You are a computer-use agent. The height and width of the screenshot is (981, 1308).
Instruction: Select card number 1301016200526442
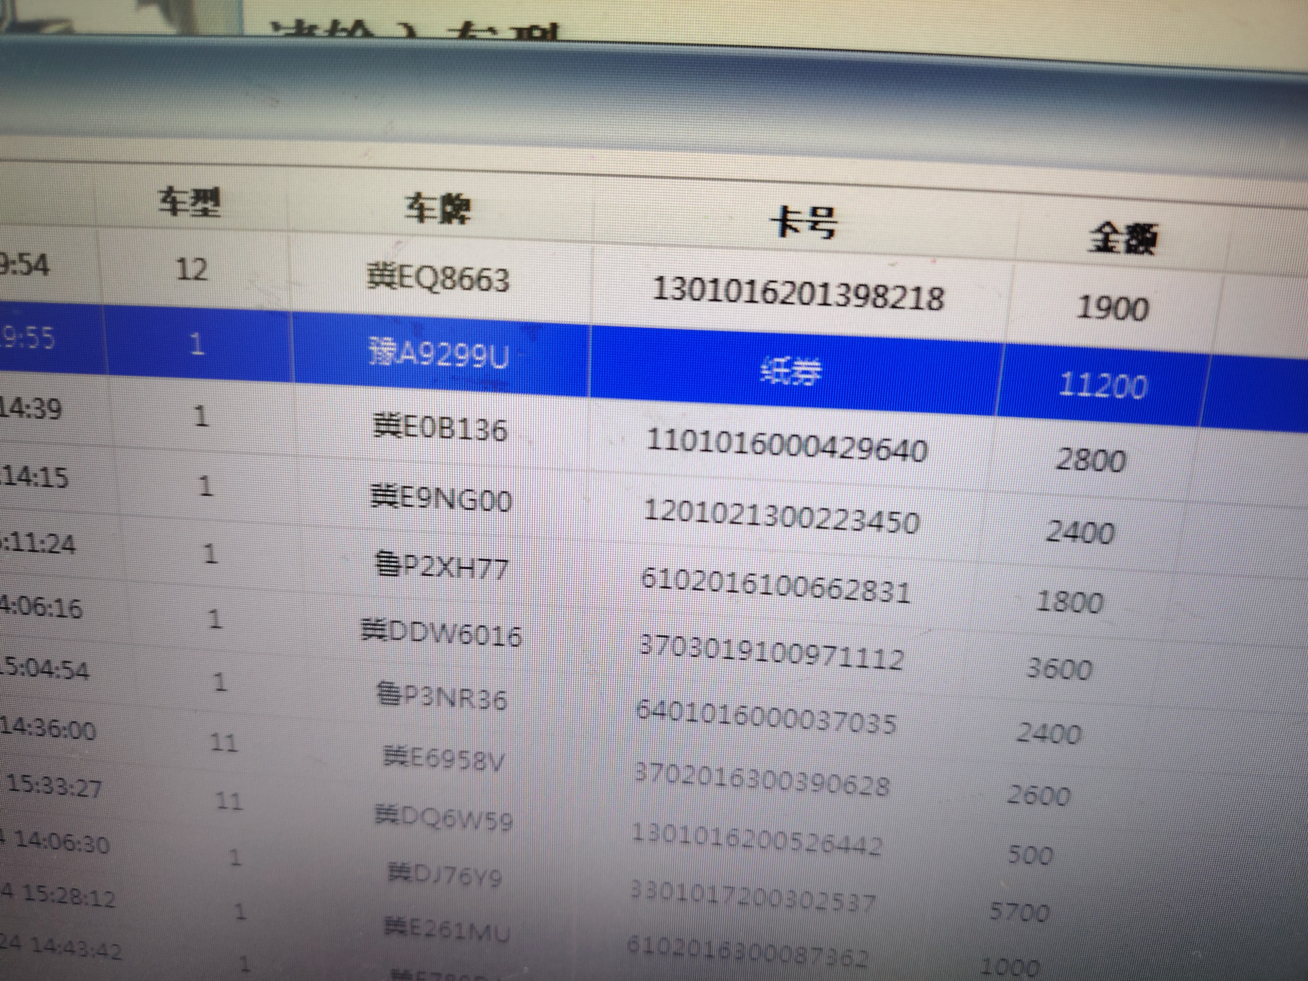pos(757,839)
